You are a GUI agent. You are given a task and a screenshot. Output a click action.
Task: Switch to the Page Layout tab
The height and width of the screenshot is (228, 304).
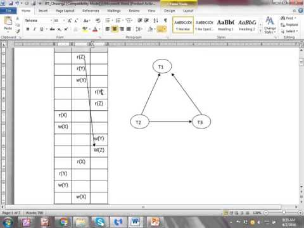(x=65, y=11)
